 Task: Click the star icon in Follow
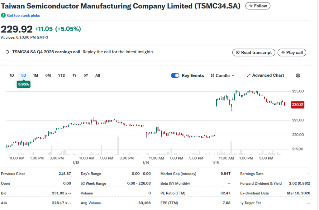click(251, 6)
